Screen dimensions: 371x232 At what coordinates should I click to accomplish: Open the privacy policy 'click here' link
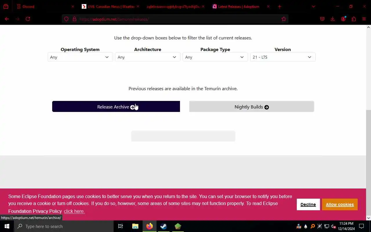[74, 211]
